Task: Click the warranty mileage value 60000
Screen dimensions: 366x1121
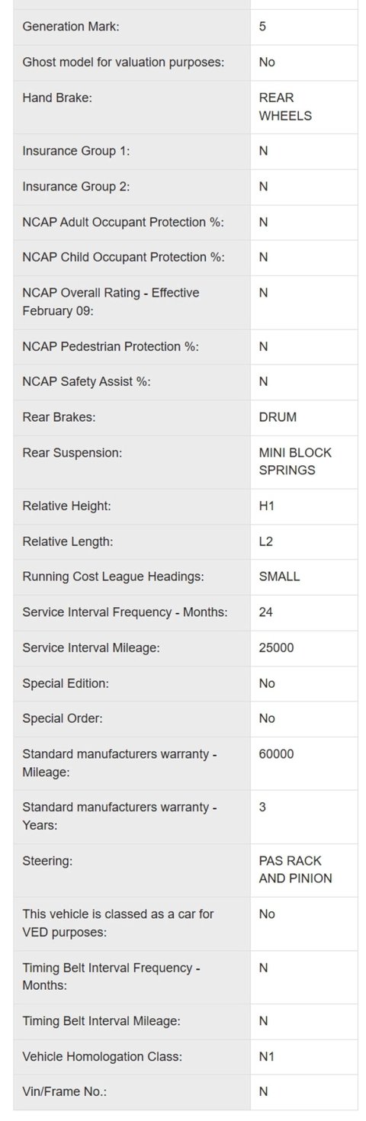Action: [x=277, y=754]
